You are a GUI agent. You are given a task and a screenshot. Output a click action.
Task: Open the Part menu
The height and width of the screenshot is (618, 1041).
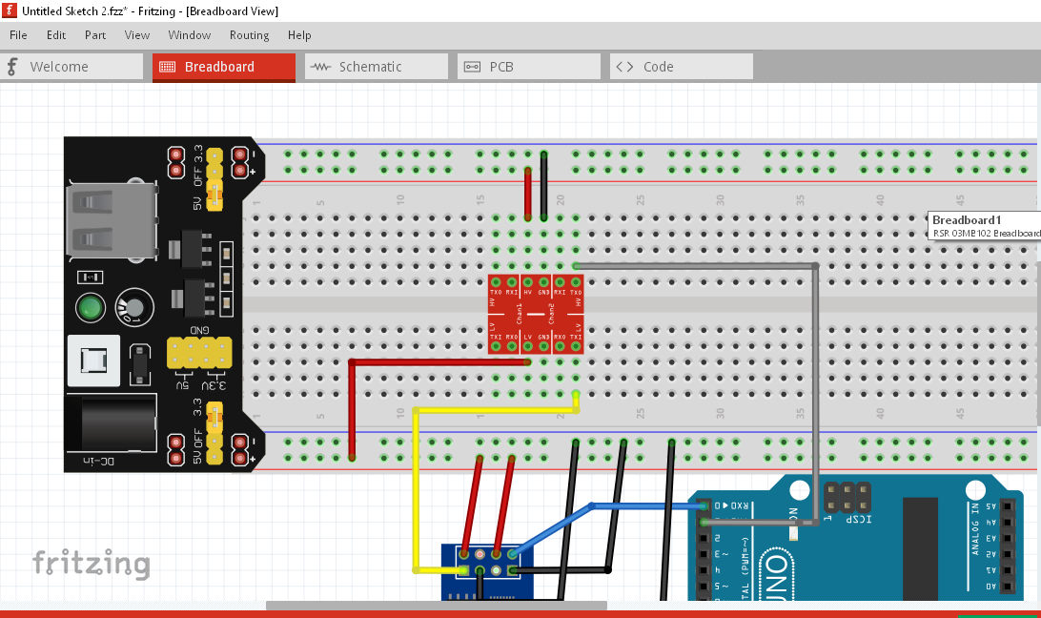[x=94, y=35]
